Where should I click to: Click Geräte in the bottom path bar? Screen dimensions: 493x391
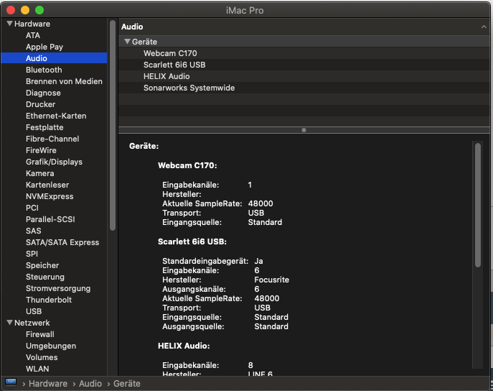(126, 384)
